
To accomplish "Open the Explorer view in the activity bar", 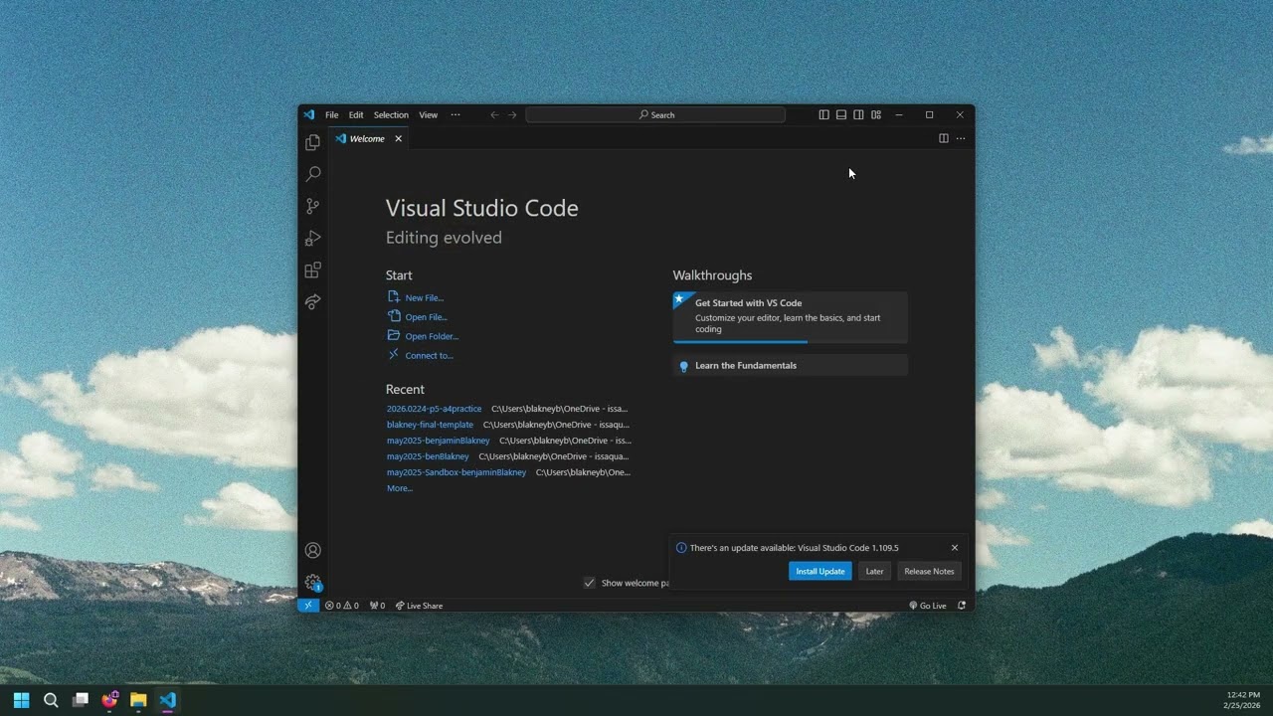I will click(x=313, y=142).
